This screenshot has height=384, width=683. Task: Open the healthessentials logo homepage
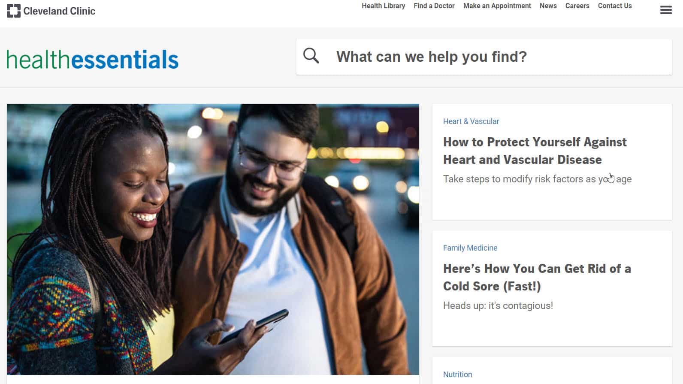pos(92,60)
